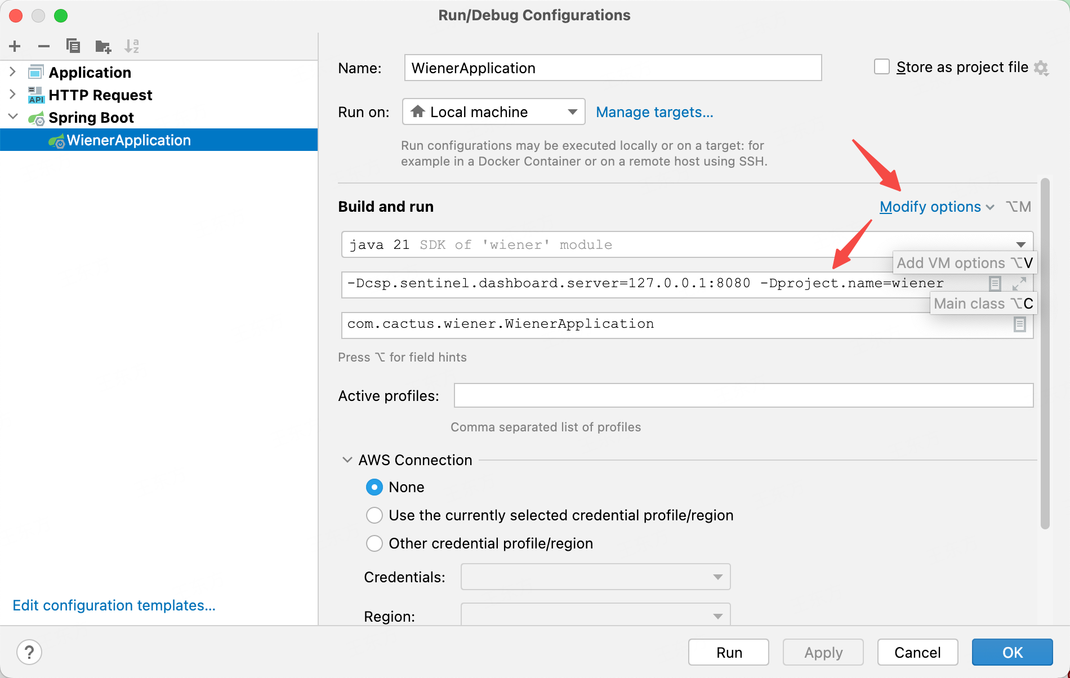Click the Save to new folder icon

point(103,46)
